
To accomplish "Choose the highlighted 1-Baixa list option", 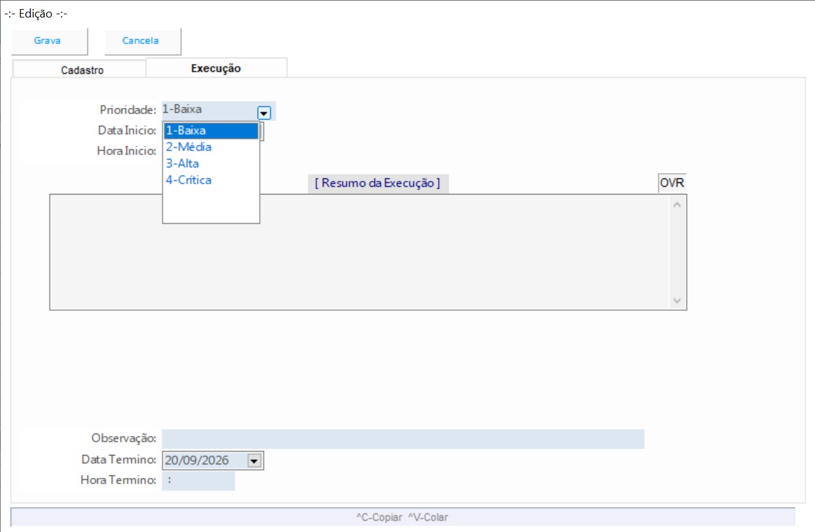I will coord(211,131).
